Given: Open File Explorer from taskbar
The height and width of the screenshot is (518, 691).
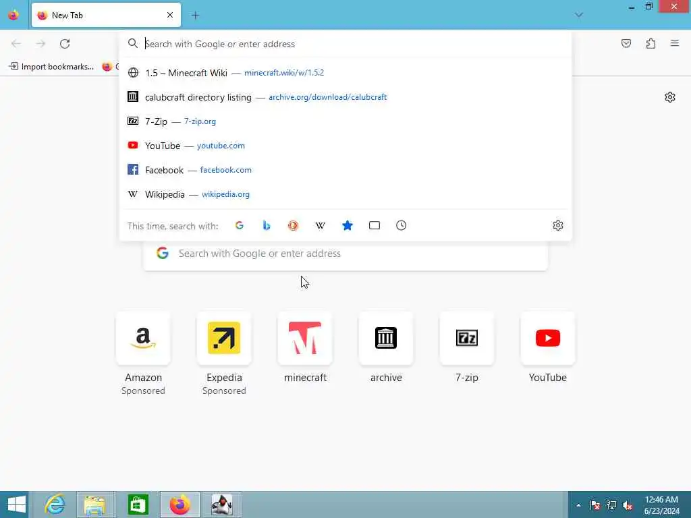Looking at the screenshot, I should [x=94, y=505].
